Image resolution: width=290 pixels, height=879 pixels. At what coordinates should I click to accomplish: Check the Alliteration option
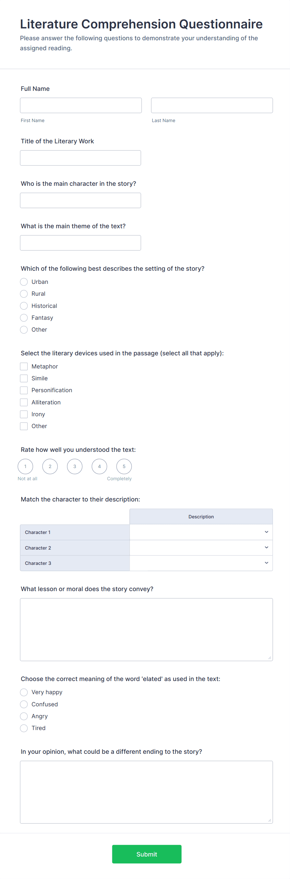(24, 402)
